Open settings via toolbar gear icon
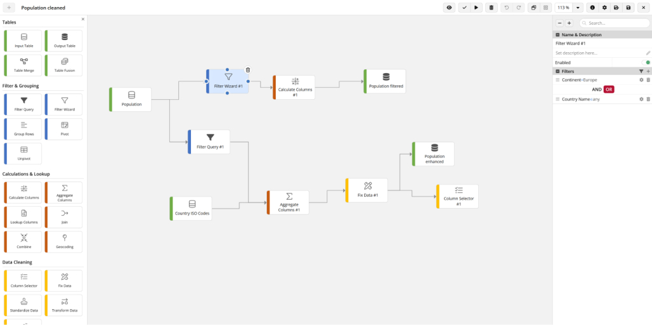Viewport: 652px width, 325px height. click(605, 8)
